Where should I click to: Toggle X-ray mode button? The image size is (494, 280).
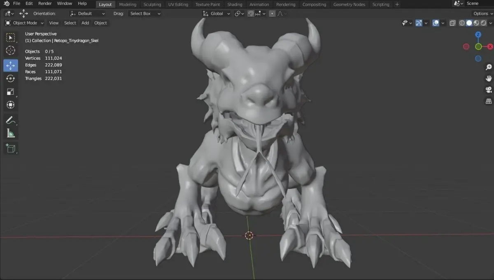click(x=452, y=23)
